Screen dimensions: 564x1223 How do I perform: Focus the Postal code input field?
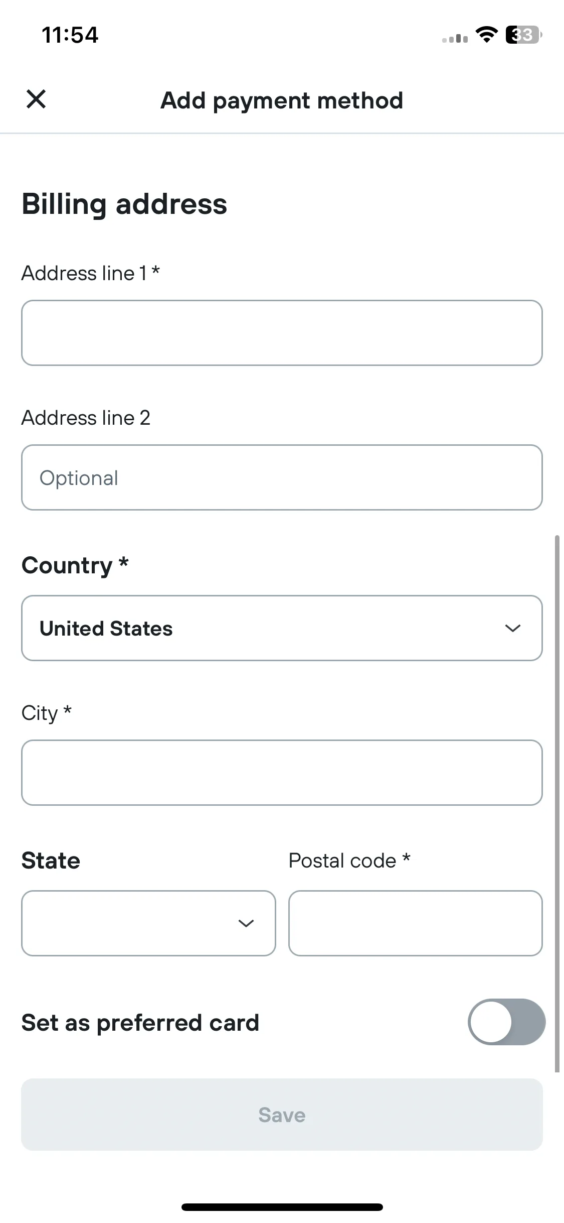[x=416, y=923]
